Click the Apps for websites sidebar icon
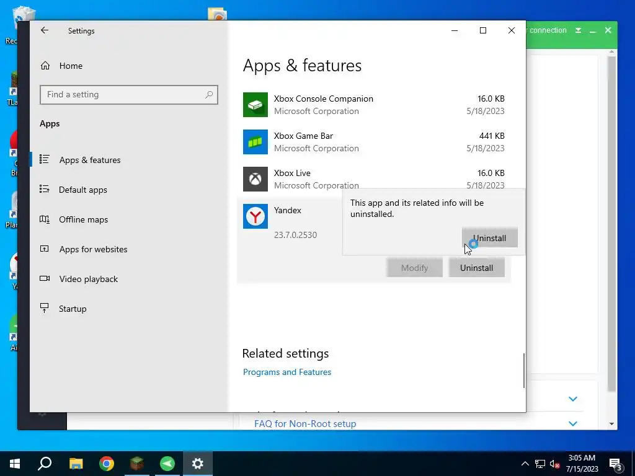The width and height of the screenshot is (635, 476). click(x=45, y=249)
